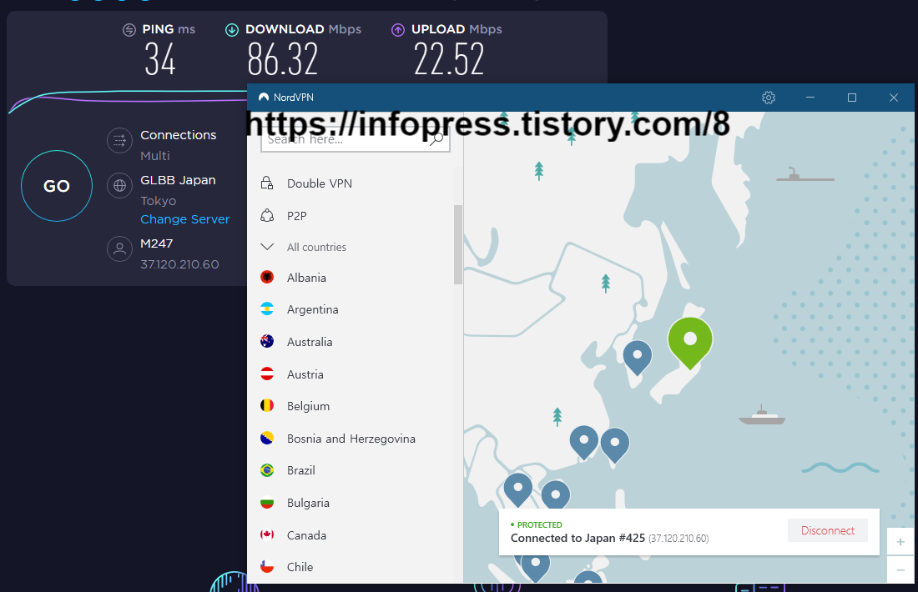Click the Speedtest server globe icon
918x592 pixels.
pyautogui.click(x=119, y=185)
